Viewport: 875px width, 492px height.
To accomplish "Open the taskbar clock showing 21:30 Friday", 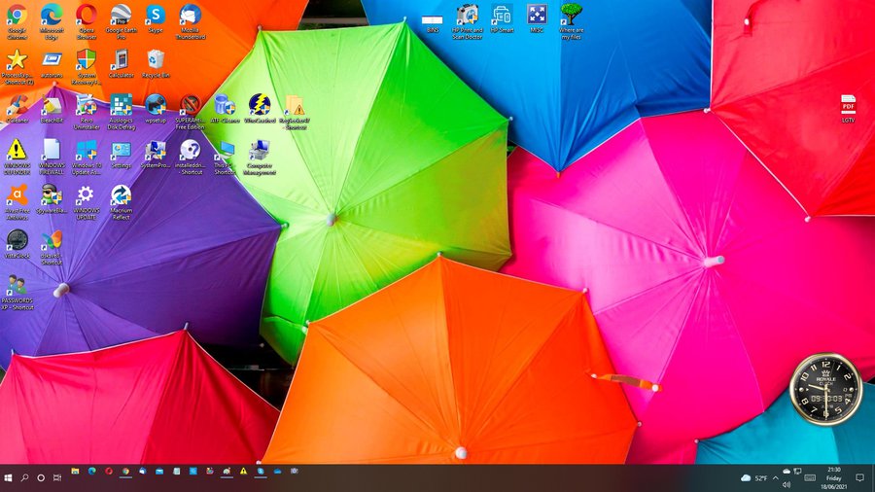I will click(x=834, y=478).
